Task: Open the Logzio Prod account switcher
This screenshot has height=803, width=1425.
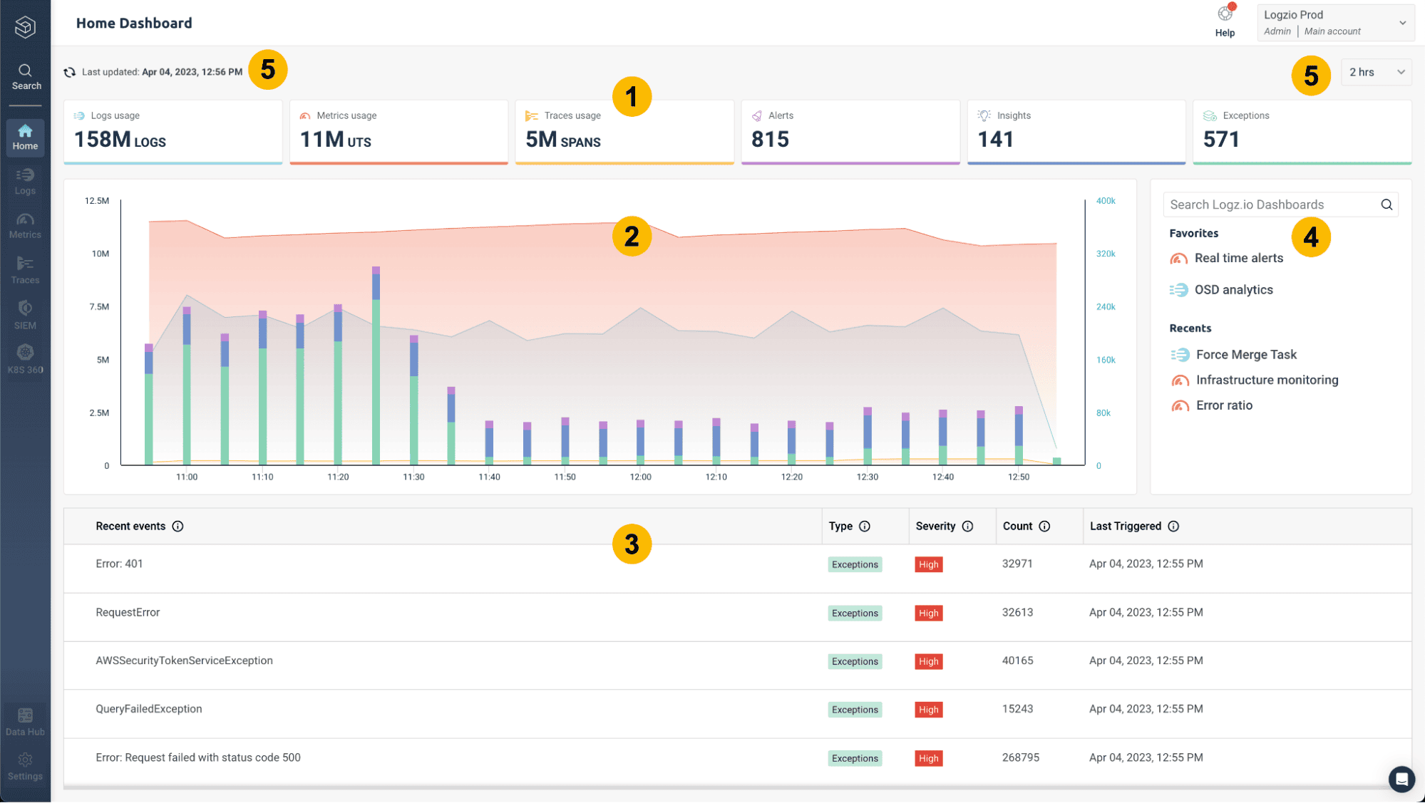Action: pos(1334,22)
